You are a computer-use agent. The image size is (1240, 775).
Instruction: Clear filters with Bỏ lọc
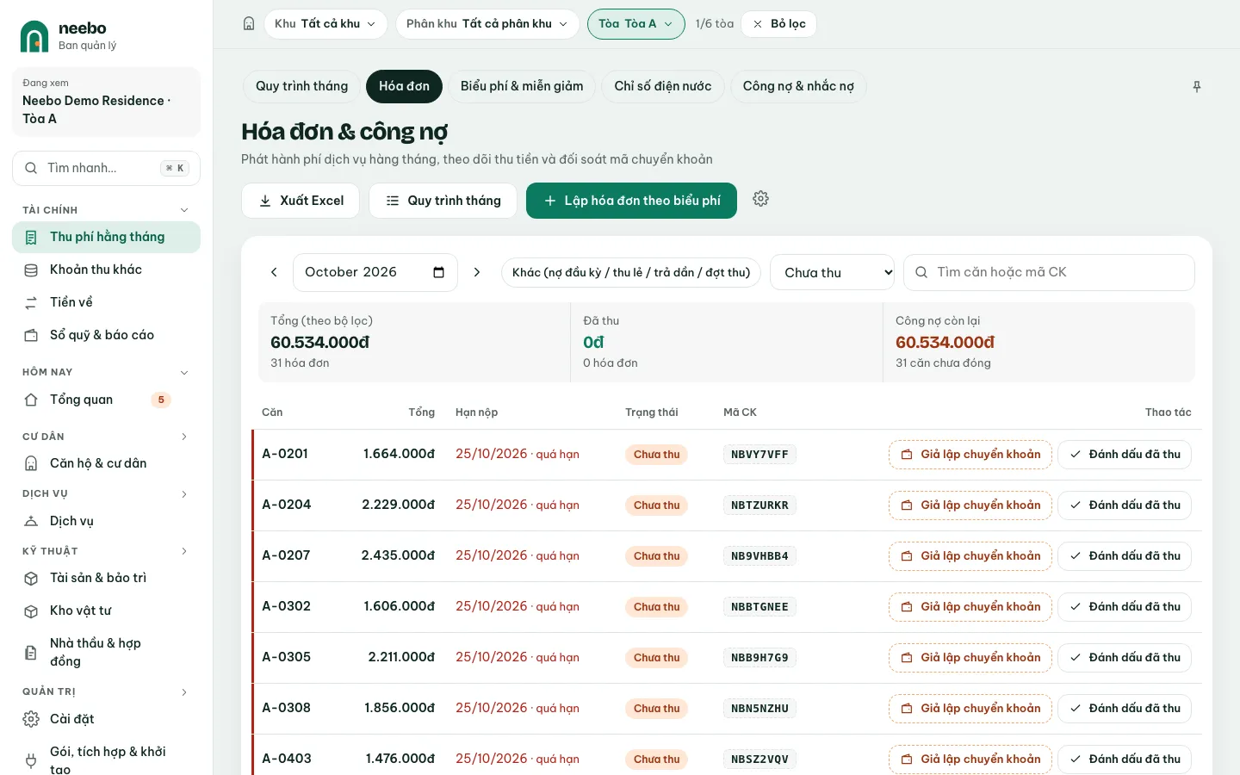click(x=778, y=24)
